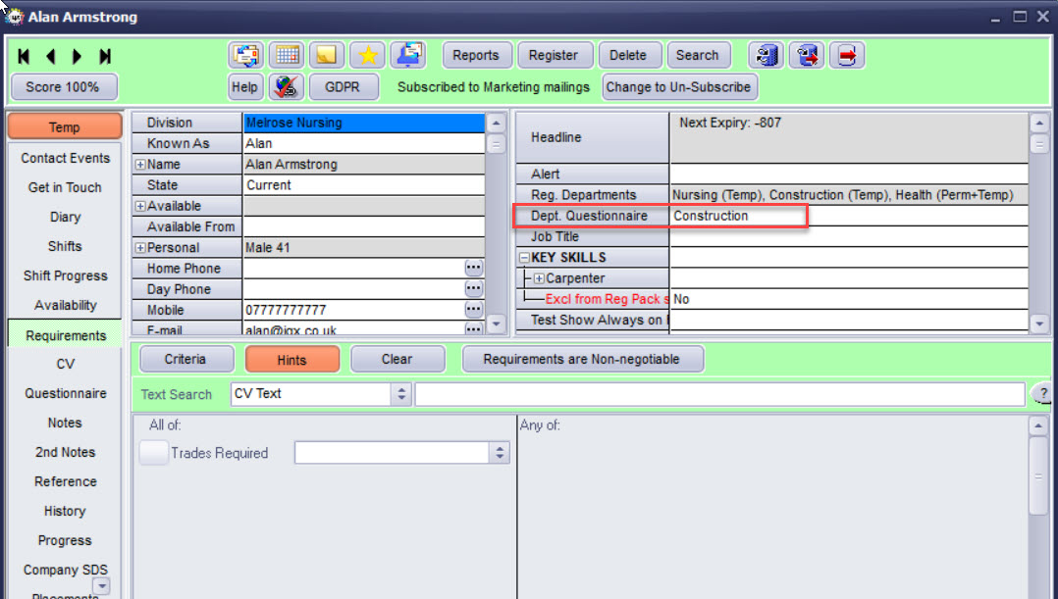1058x599 pixels.
Task: Switch to the Notes tab
Action: (65, 424)
